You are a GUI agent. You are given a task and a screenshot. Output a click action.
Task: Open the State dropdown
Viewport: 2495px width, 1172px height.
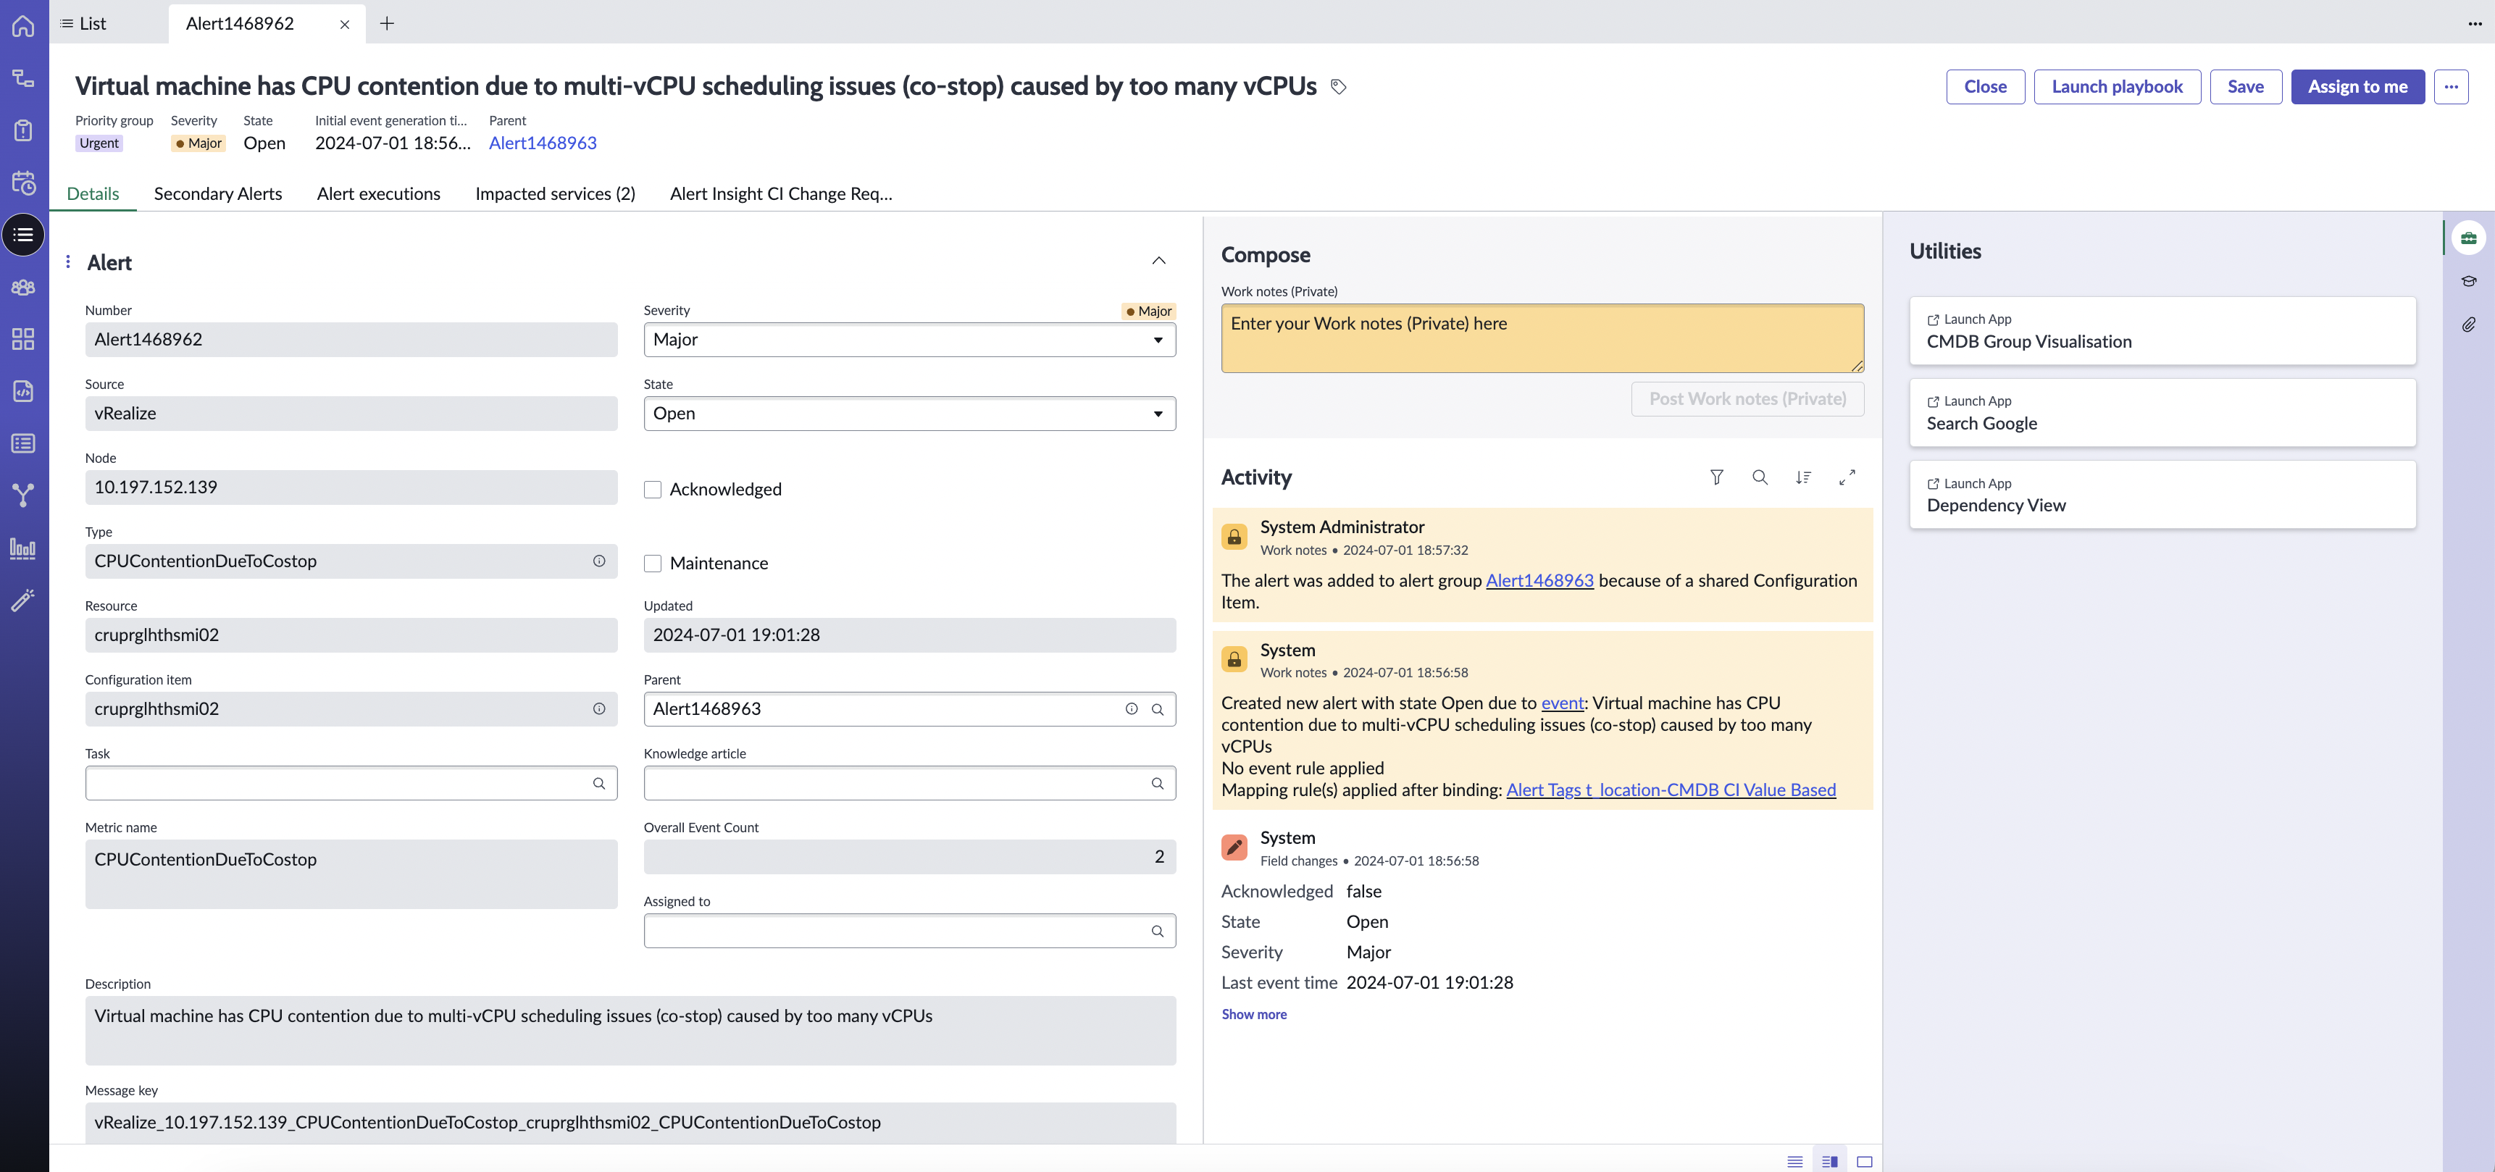(x=909, y=414)
